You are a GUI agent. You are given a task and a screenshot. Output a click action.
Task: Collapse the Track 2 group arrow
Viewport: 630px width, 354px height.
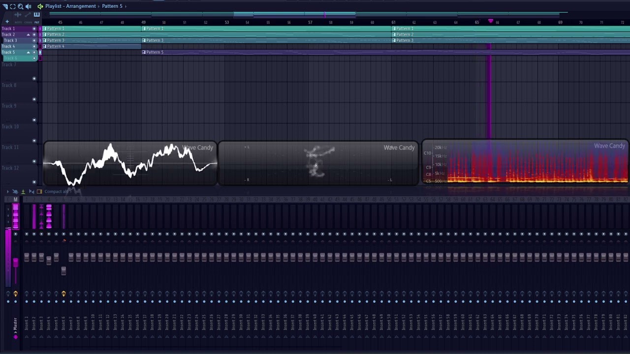point(28,34)
